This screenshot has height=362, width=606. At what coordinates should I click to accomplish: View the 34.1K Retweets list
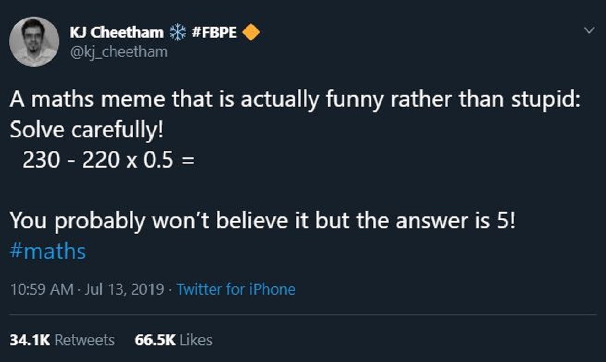[x=62, y=340]
